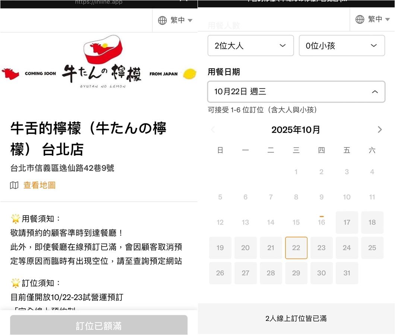Click the yellow lemon icon beside FROM JAPAN
395x335 pixels.
coord(189,74)
